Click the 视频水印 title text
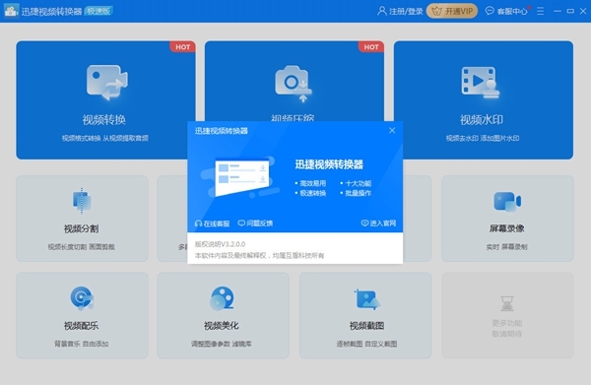591x385 pixels. tap(482, 120)
